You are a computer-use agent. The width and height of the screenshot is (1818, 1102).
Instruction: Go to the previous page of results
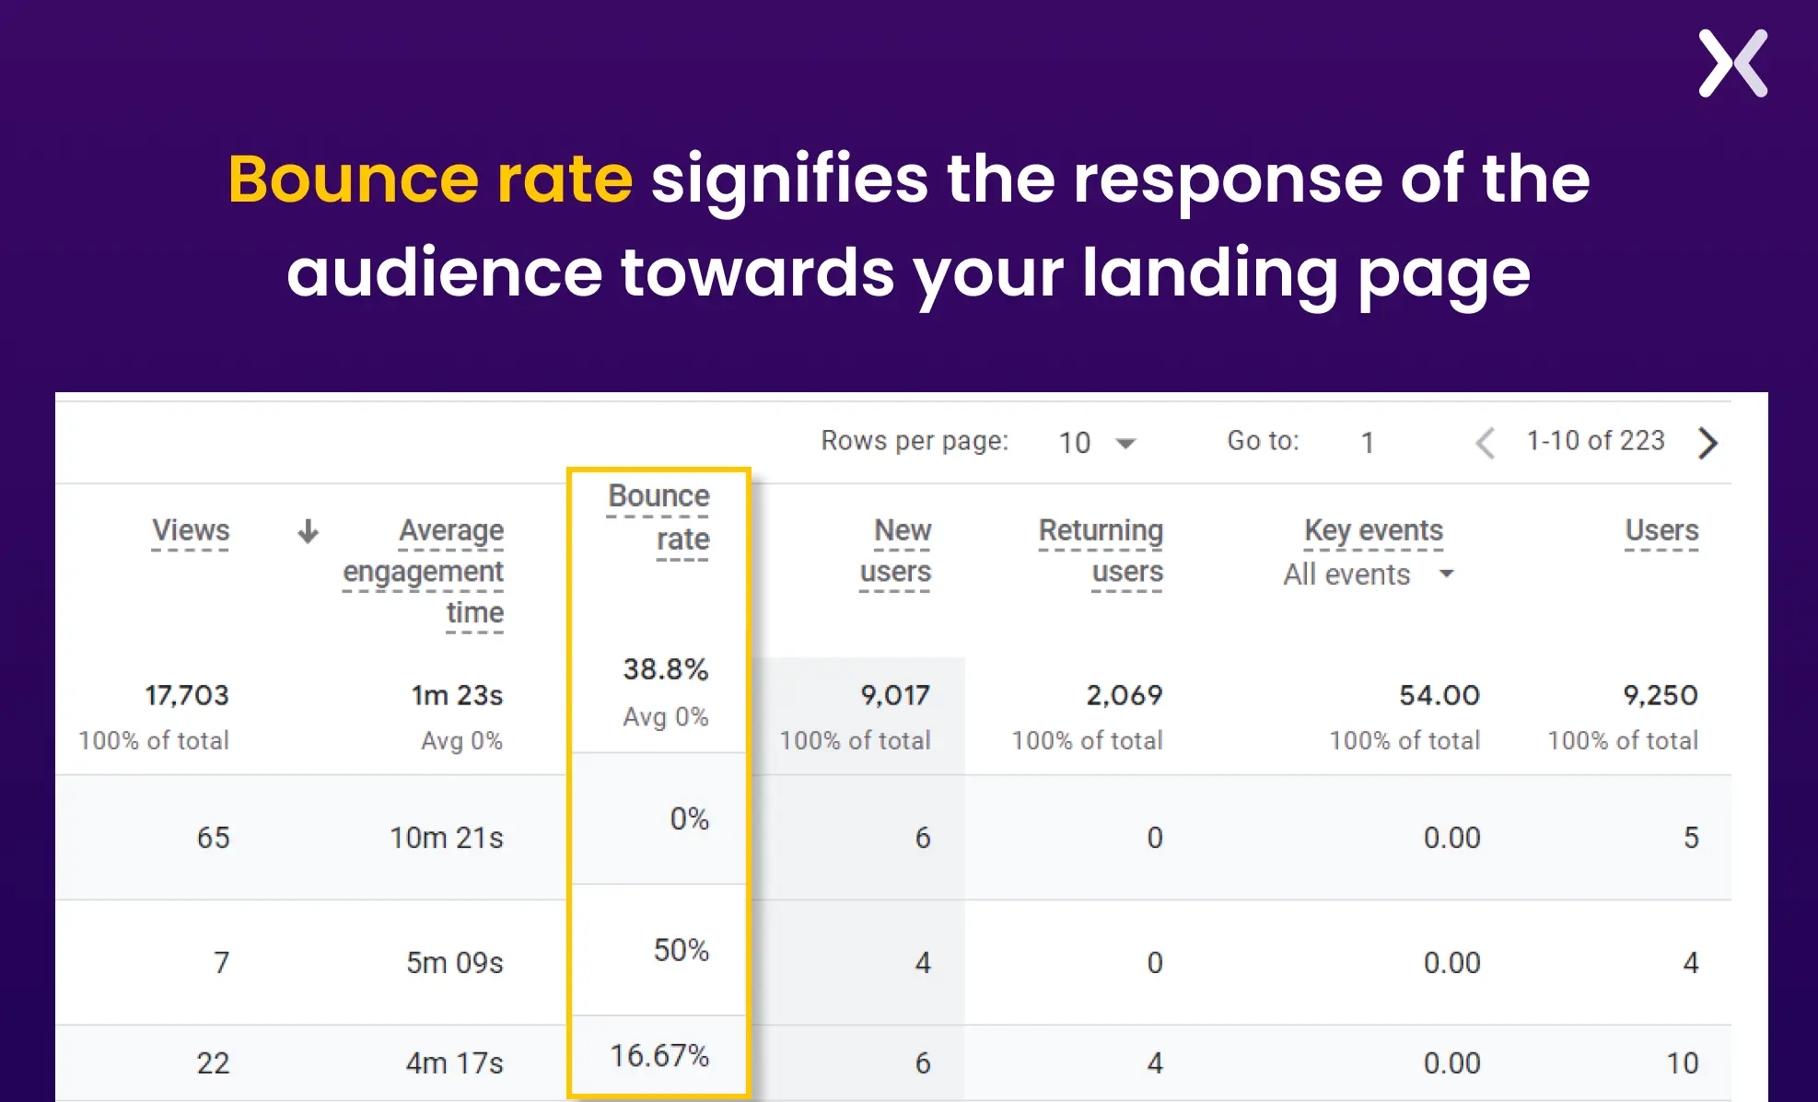pos(1485,443)
